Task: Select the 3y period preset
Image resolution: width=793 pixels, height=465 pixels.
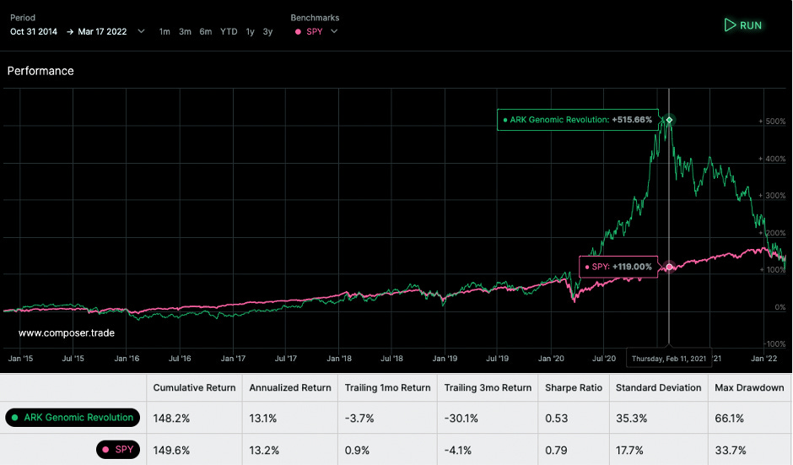Action: coord(267,31)
